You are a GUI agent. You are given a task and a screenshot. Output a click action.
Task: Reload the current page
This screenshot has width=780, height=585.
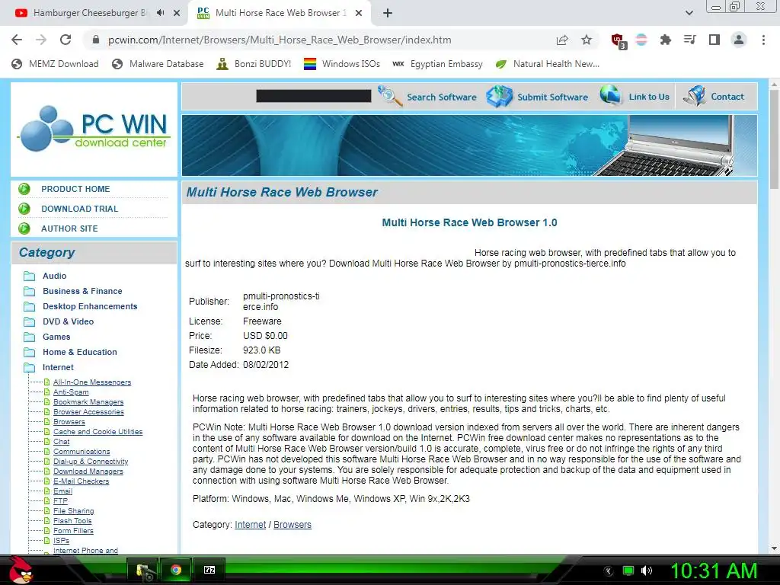pos(66,40)
